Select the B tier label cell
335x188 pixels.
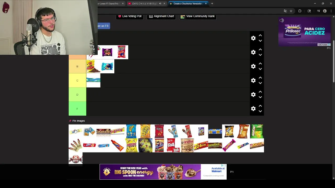pyautogui.click(x=77, y=66)
